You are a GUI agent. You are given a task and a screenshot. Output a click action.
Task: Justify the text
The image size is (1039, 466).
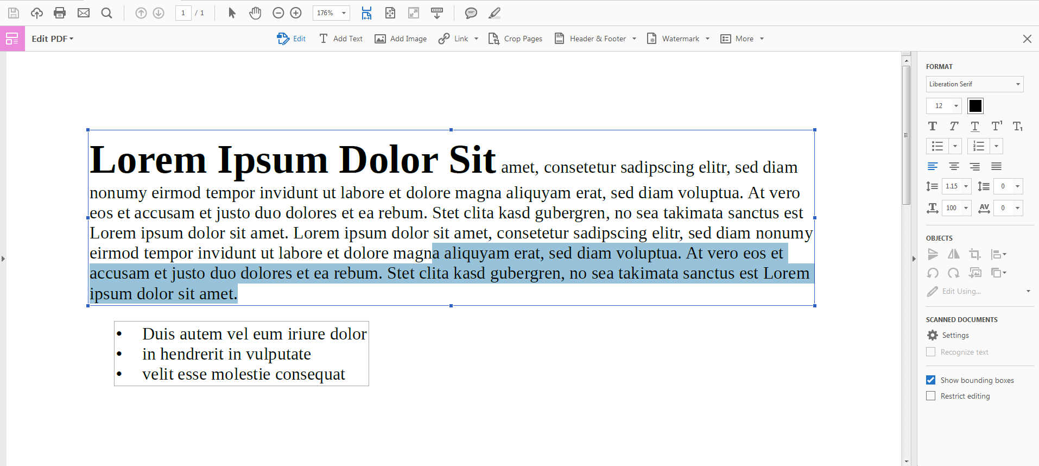click(996, 166)
